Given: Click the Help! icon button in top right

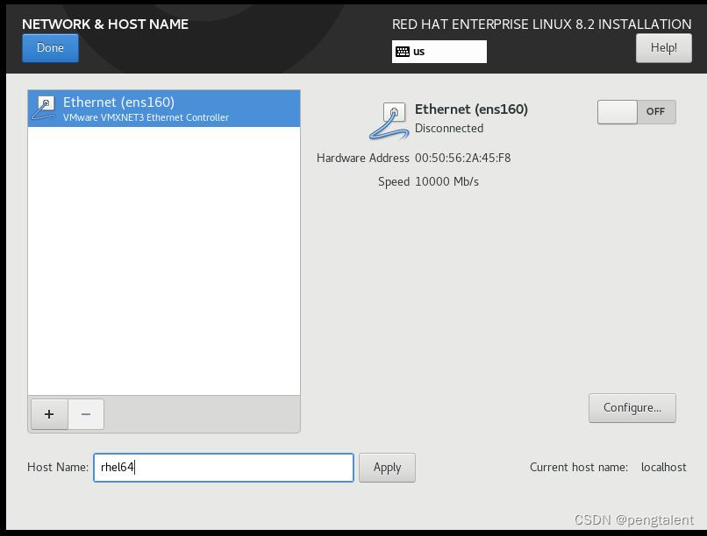Looking at the screenshot, I should click(x=663, y=47).
